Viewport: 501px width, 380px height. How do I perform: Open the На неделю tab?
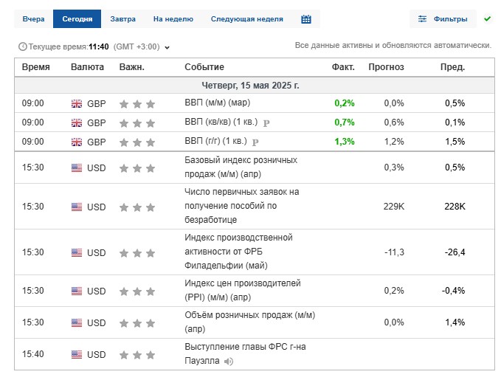tap(173, 19)
